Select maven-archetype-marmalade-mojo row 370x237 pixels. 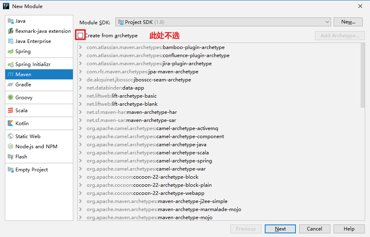(219, 209)
